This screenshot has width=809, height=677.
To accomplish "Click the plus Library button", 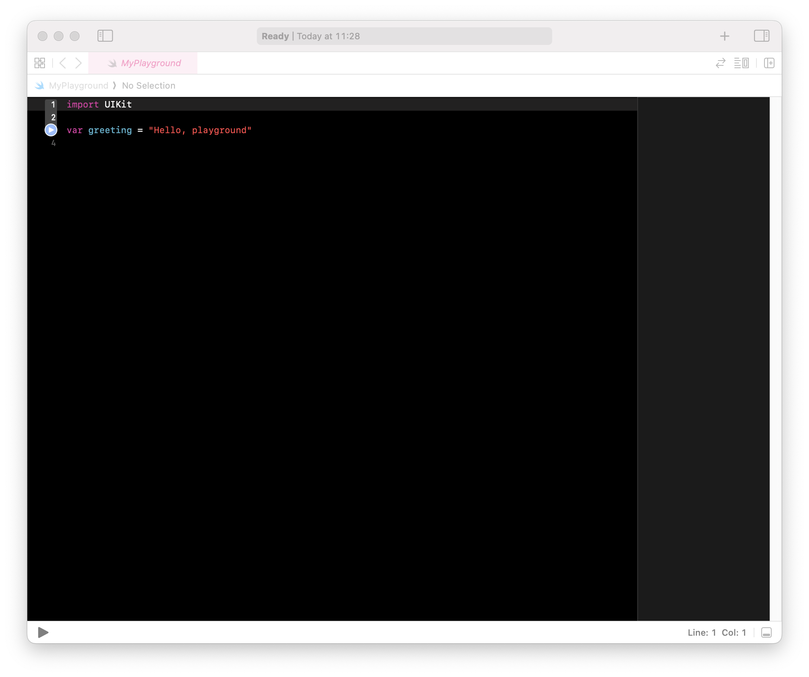I will click(724, 36).
